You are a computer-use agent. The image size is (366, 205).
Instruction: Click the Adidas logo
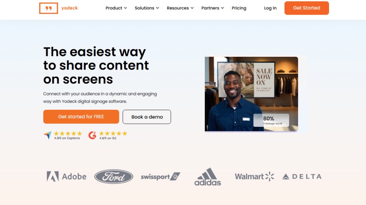[x=208, y=177]
